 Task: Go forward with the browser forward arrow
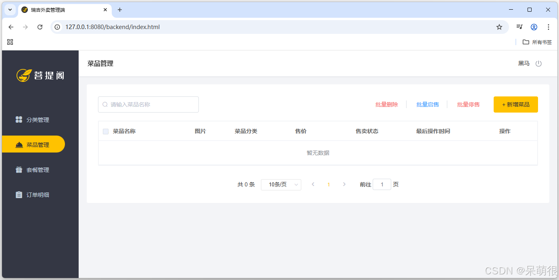[x=25, y=27]
